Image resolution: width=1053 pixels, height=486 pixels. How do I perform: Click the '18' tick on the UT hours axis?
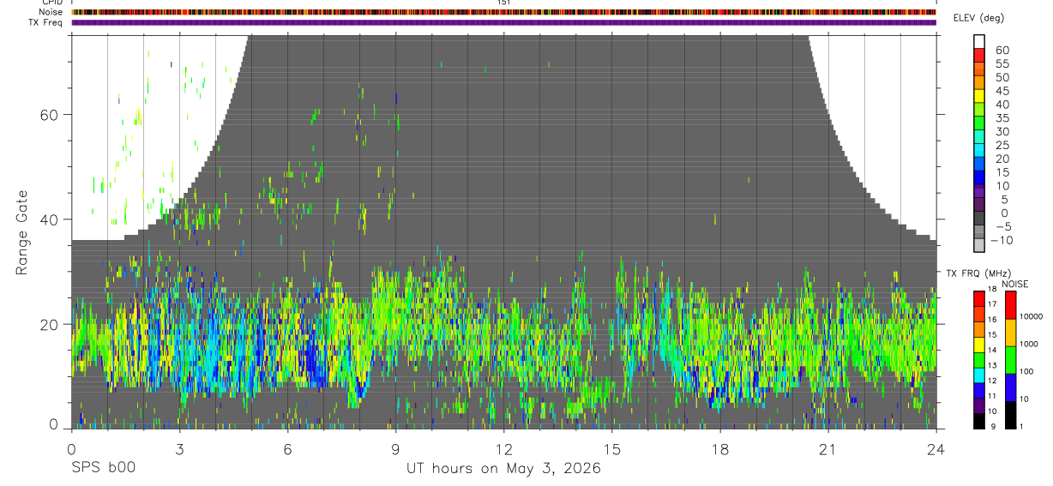click(719, 448)
